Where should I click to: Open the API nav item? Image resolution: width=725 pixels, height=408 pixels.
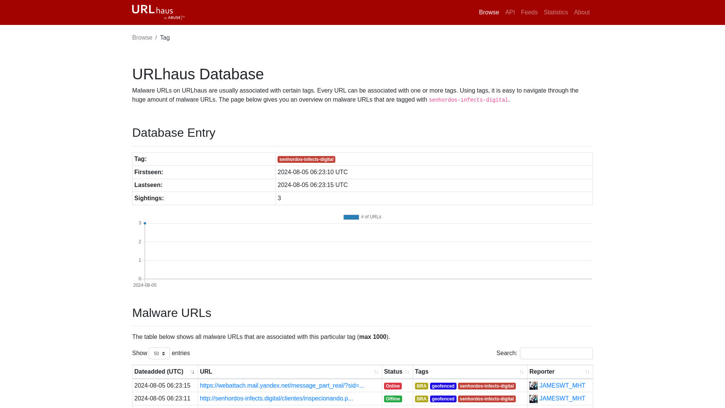pyautogui.click(x=510, y=12)
